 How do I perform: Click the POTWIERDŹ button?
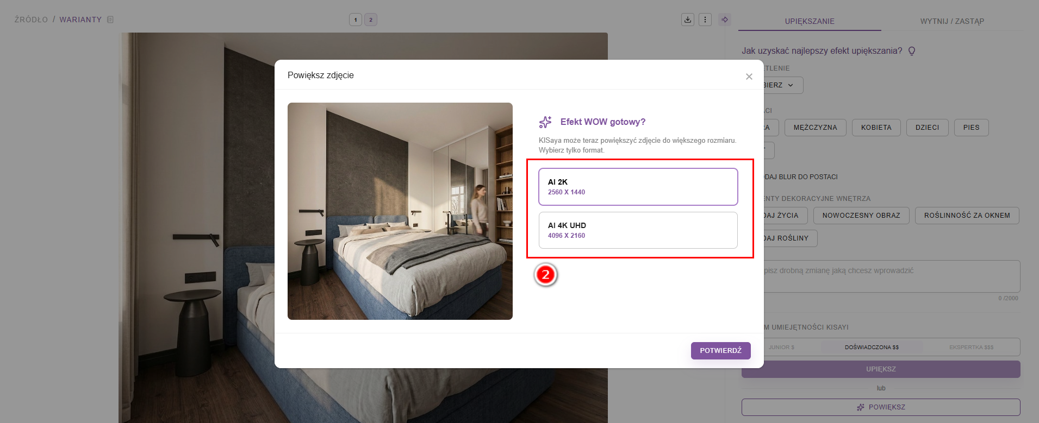pyautogui.click(x=721, y=351)
